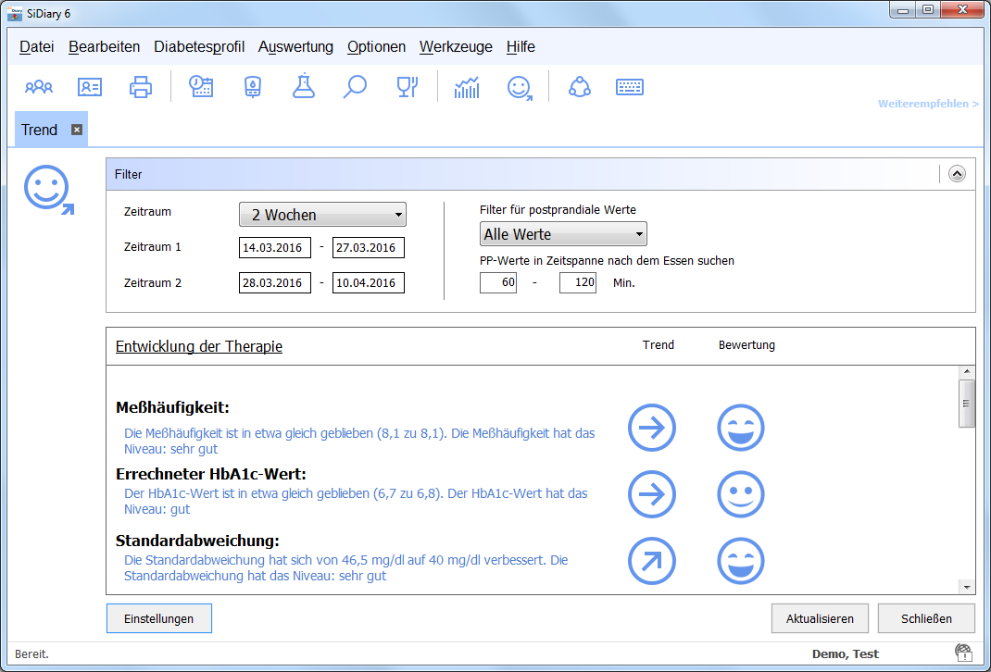The width and height of the screenshot is (991, 672).
Task: Open the glass and fork food icon
Action: [x=407, y=88]
